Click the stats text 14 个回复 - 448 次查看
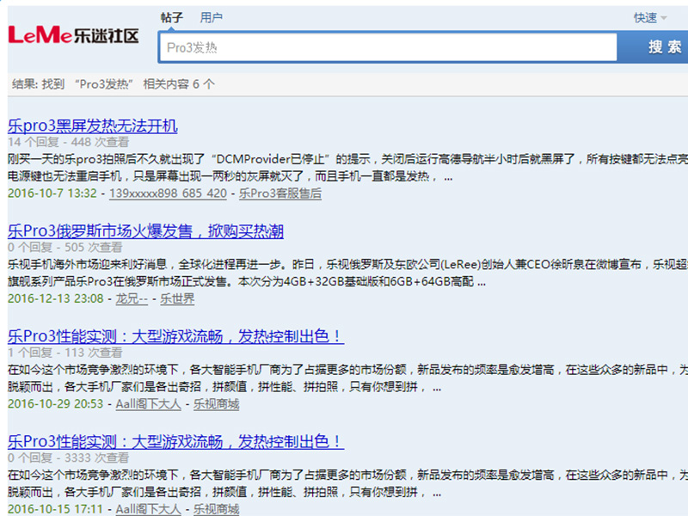The image size is (688, 516). pyautogui.click(x=69, y=142)
